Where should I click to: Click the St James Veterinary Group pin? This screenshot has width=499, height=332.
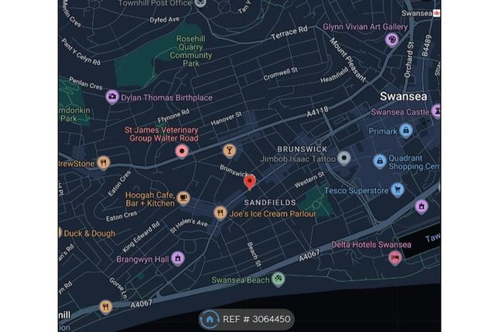(182, 151)
